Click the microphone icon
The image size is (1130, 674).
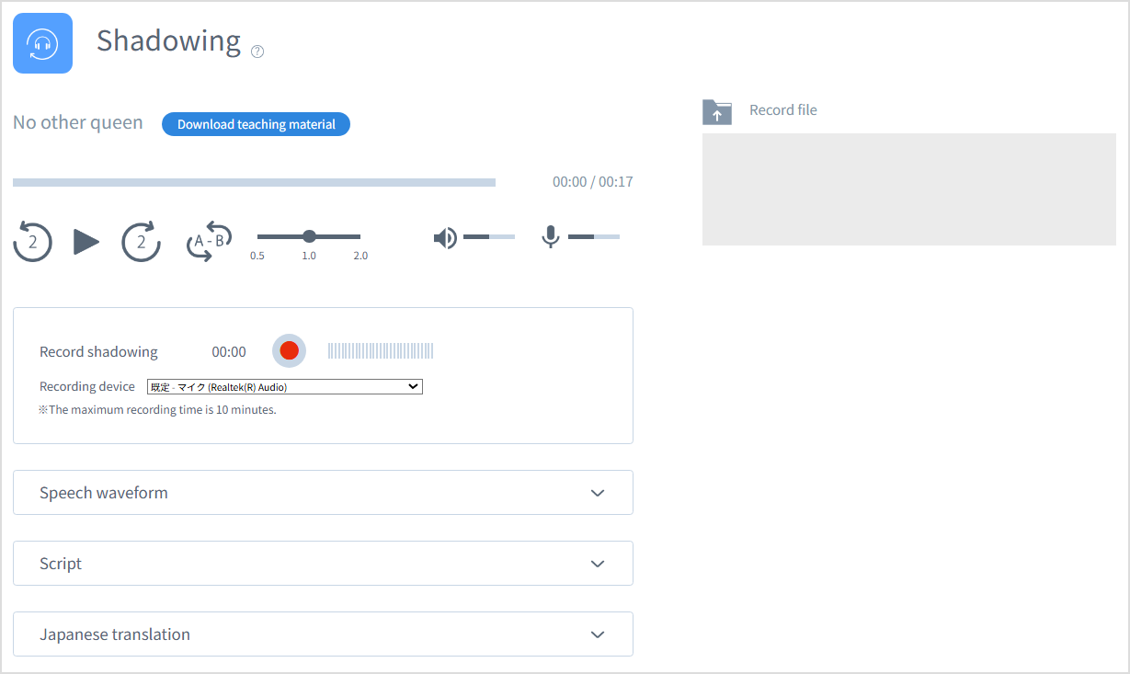(x=550, y=237)
